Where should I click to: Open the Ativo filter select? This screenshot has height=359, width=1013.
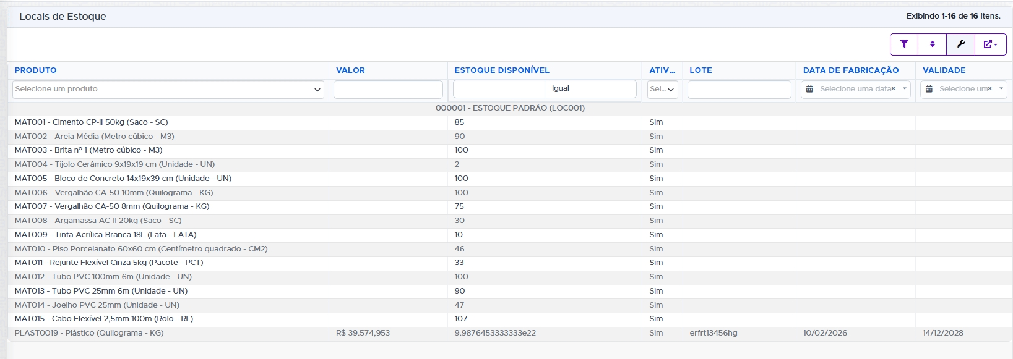662,89
